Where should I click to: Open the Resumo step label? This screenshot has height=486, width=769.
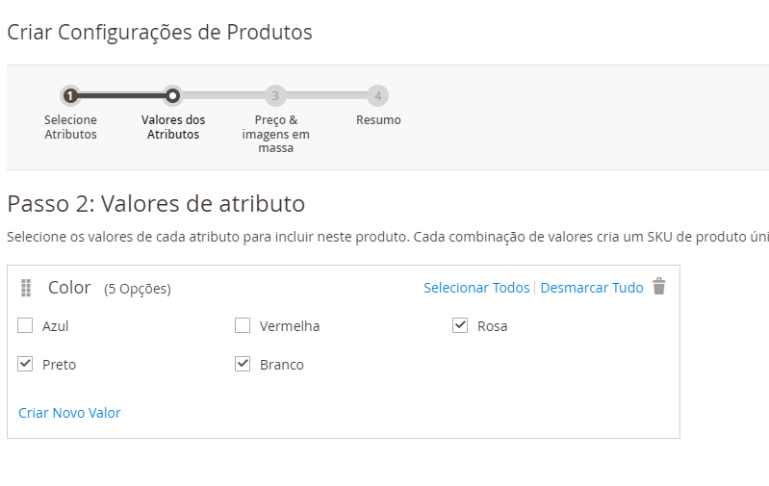pos(378,120)
